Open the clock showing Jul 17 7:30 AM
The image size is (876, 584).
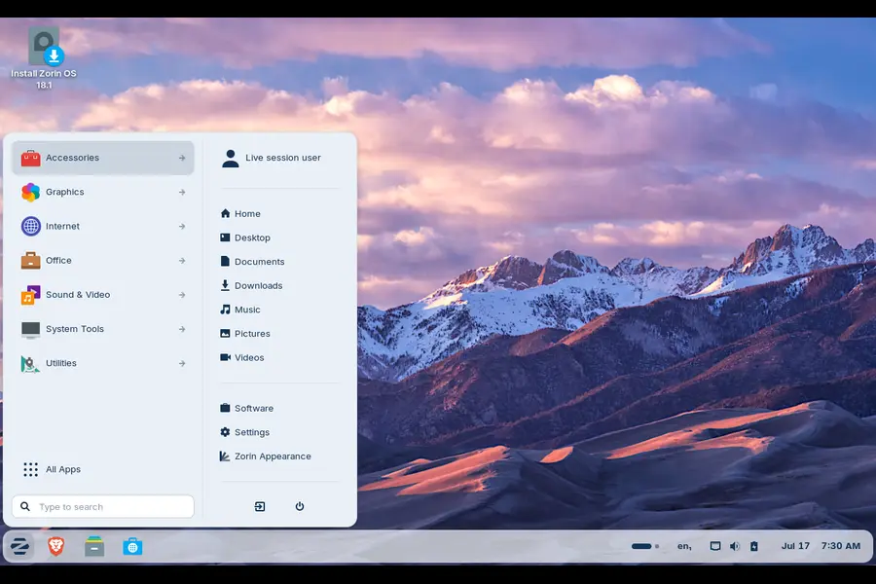(821, 546)
